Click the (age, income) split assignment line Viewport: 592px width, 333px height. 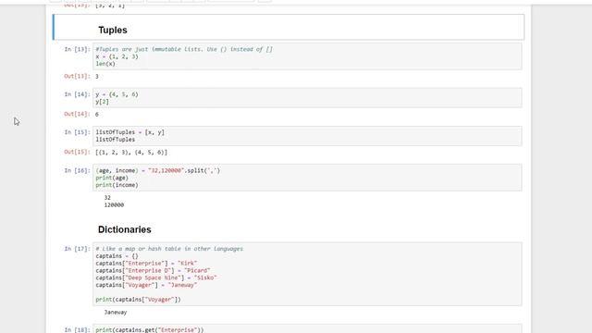tap(158, 170)
